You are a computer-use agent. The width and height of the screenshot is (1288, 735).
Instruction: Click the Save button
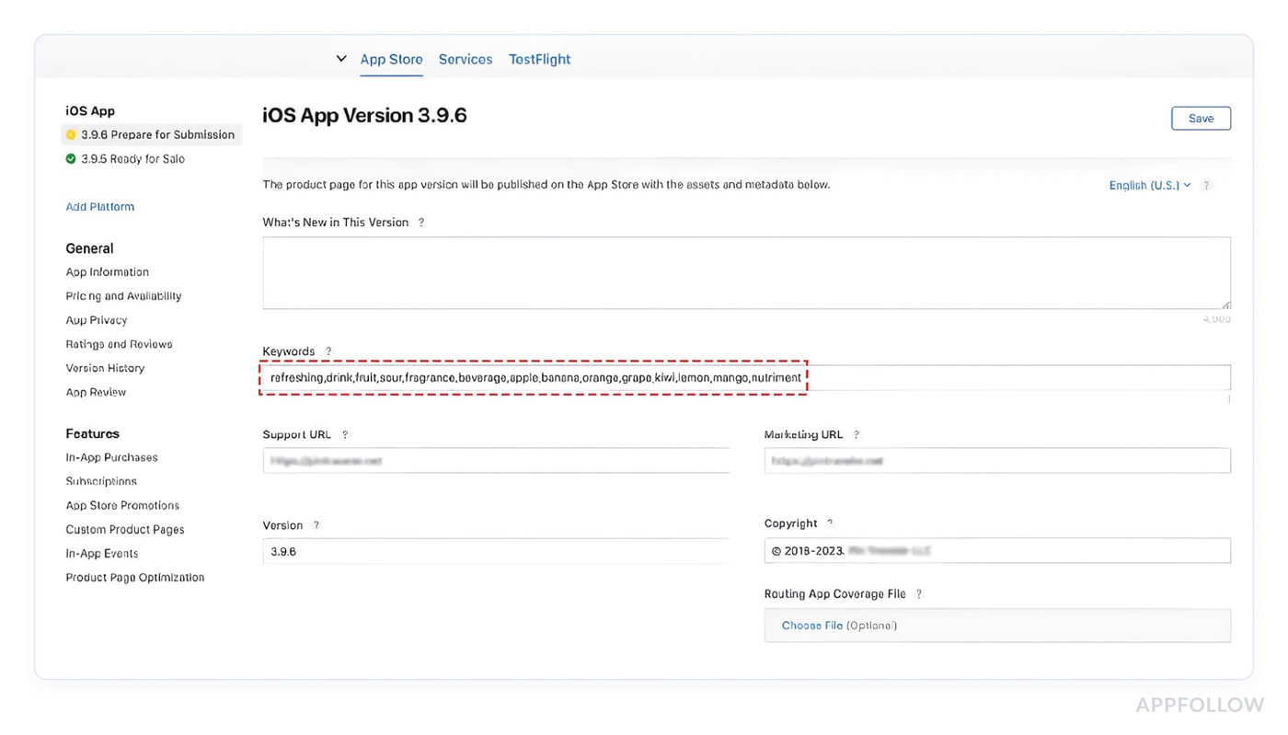click(x=1201, y=118)
